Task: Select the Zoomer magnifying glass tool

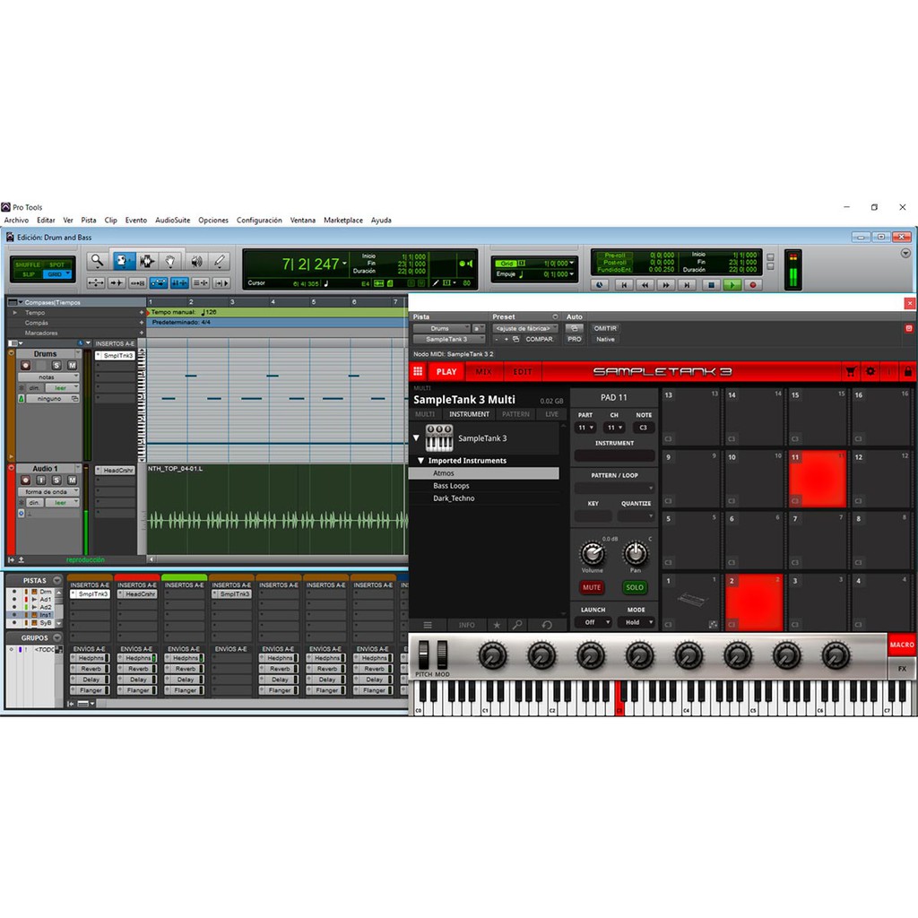Action: point(97,261)
